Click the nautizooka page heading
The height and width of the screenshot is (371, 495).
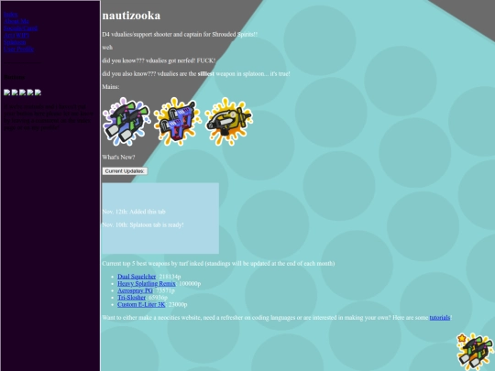click(131, 16)
